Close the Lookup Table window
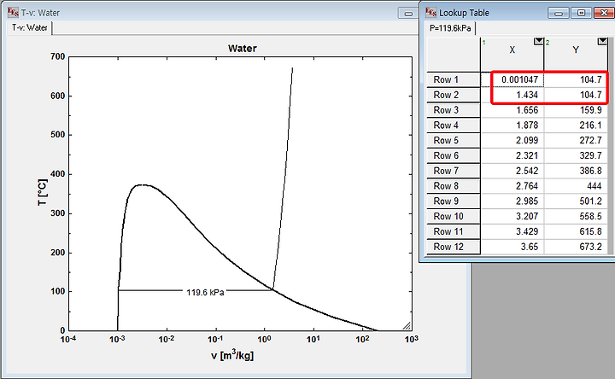This screenshot has width=615, height=379. (604, 14)
